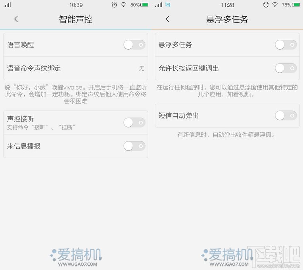303x270 pixels.
Task: Turn on 短信自动弹出 switch
Action: point(286,116)
